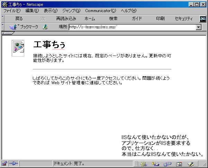Click the 場所: location label
The width and height of the screenshot is (208, 168).
pos(63,27)
